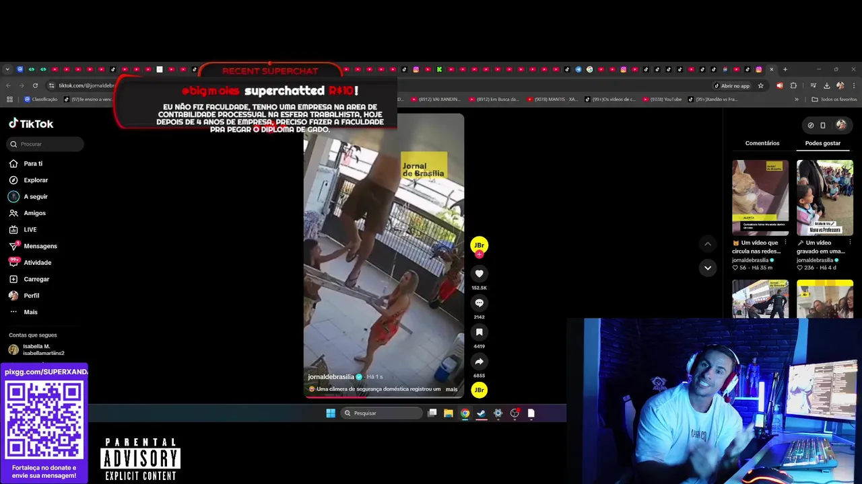Open the Em Busca da... bookmark
The height and width of the screenshot is (484, 862).
pos(494,99)
